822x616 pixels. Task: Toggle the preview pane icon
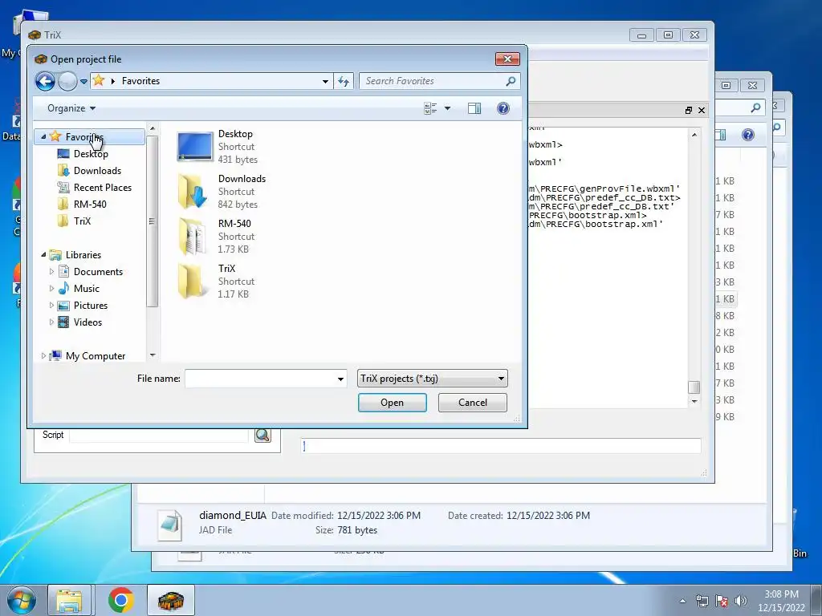(x=474, y=108)
